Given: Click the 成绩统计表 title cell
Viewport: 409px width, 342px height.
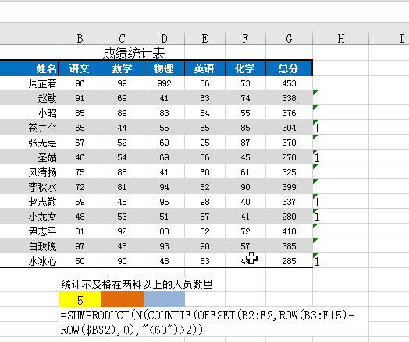Looking at the screenshot, I should [x=134, y=53].
